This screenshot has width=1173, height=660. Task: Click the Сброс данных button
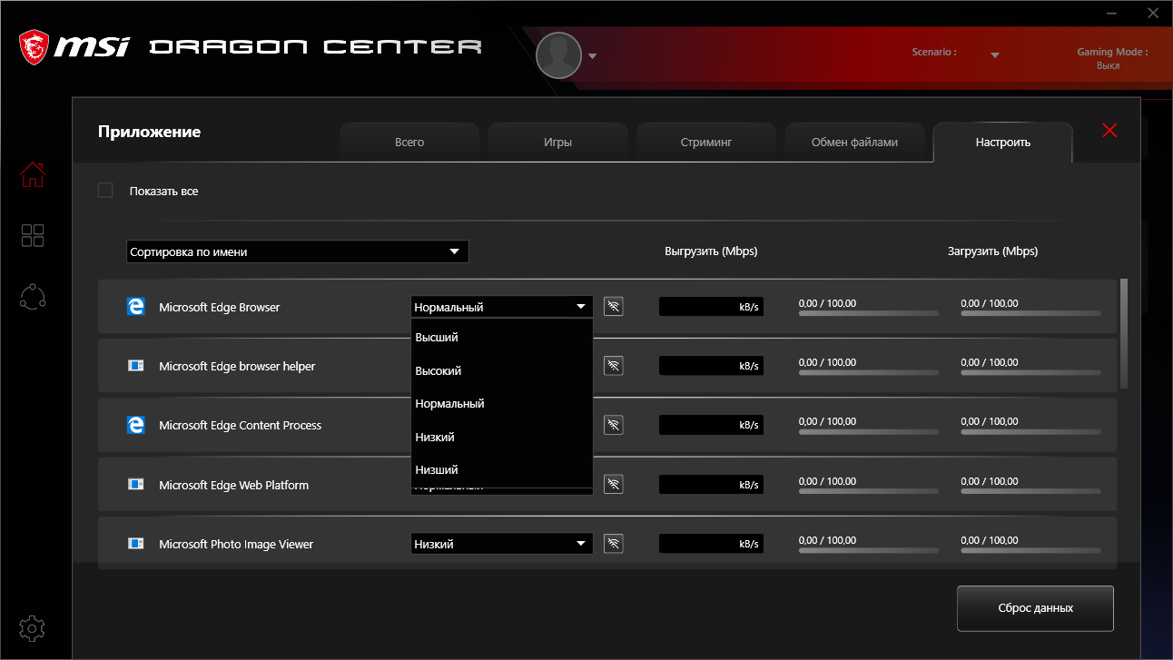tap(1035, 608)
